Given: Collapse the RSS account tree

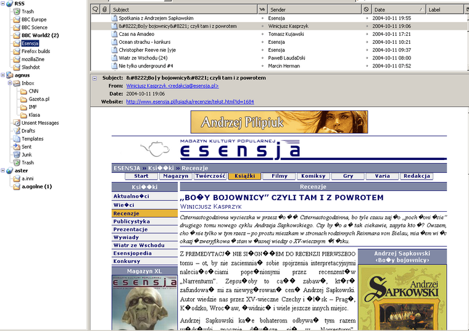Looking at the screenshot, I should click(x=2, y=3).
